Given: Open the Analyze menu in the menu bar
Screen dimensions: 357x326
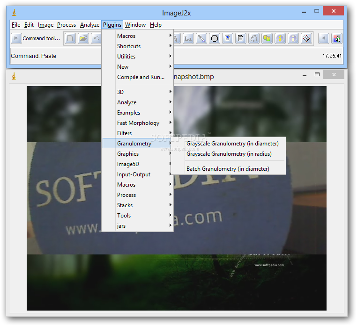Looking at the screenshot, I should [x=89, y=24].
